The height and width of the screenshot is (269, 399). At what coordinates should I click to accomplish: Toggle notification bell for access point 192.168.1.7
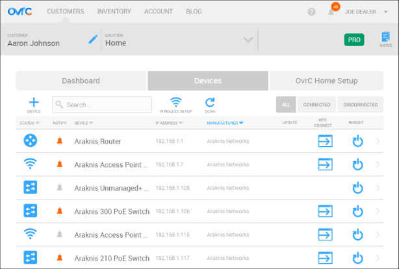(60, 164)
